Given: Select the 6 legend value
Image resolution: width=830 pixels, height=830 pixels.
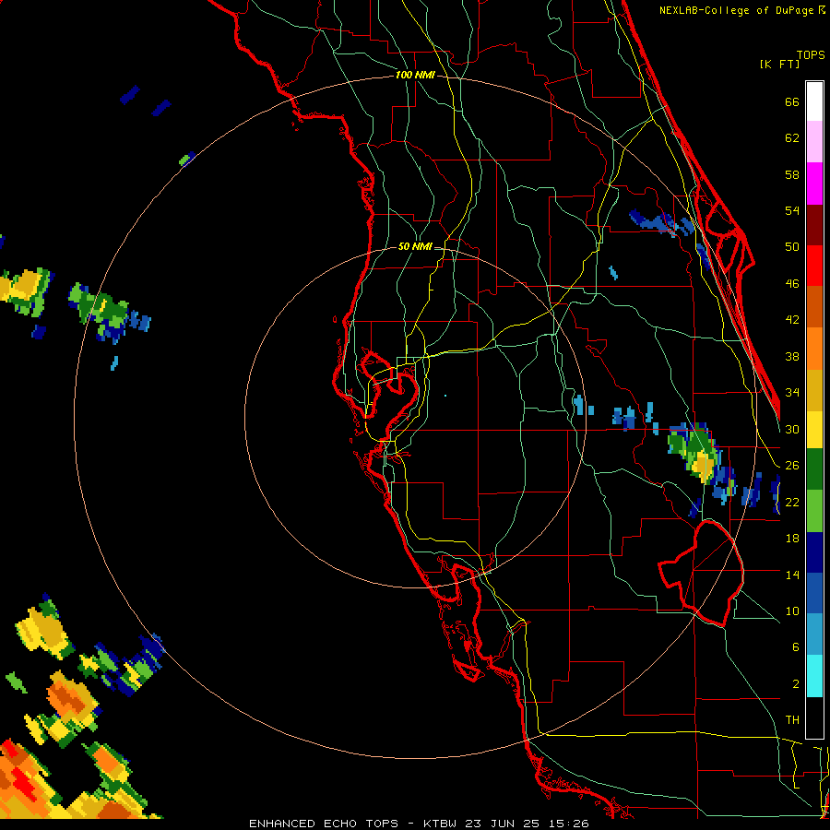Looking at the screenshot, I should tap(796, 647).
